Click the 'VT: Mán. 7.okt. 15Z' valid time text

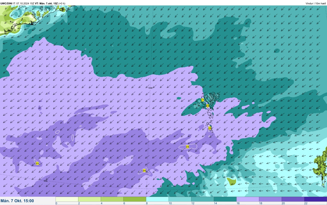pyautogui.click(x=46, y=3)
